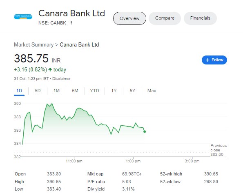This screenshot has height=193, width=243.
Task: Open the Disclaimer link
Action: tap(61, 79)
